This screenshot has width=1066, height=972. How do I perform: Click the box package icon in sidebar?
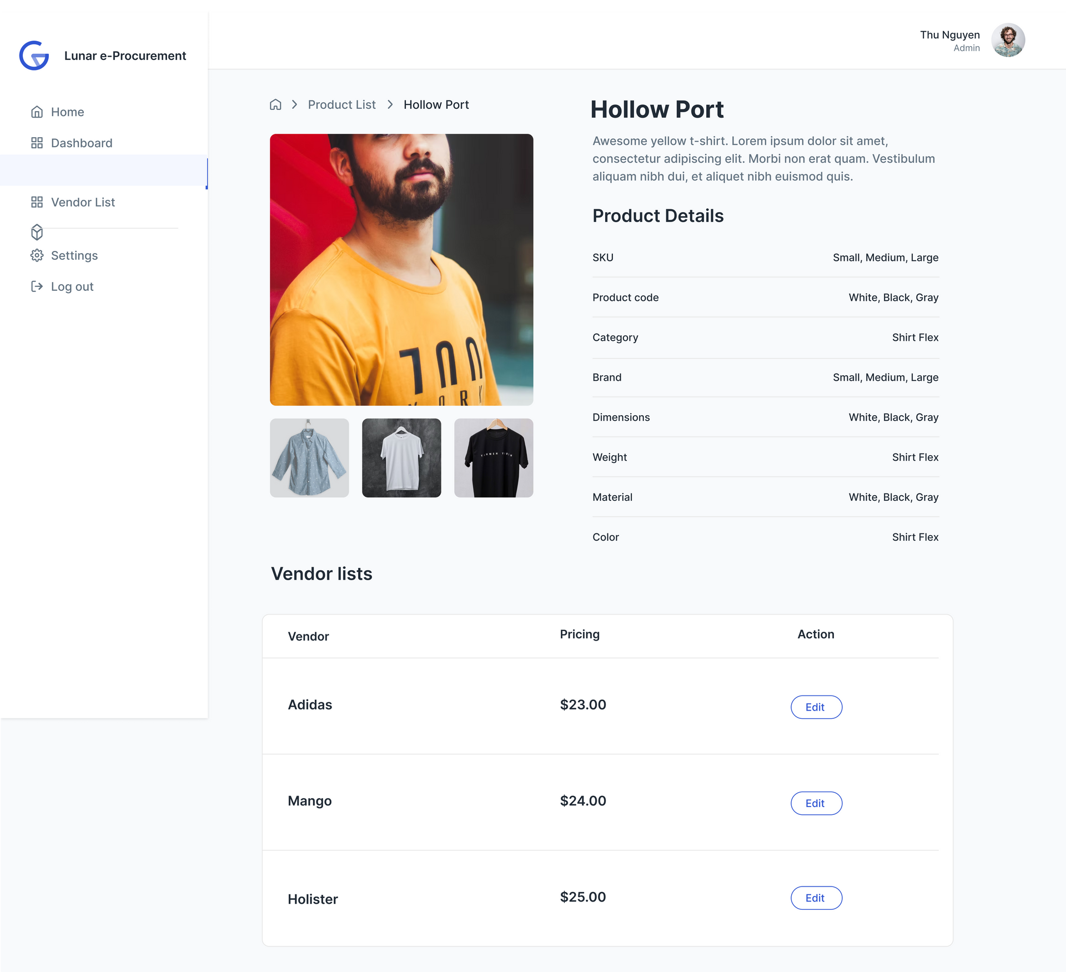tap(37, 232)
